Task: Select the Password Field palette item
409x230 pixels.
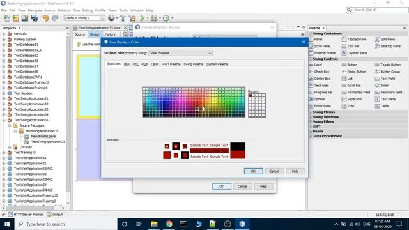Action: click(x=389, y=92)
